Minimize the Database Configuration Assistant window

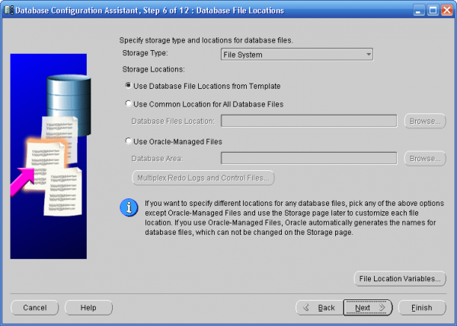pyautogui.click(x=419, y=11)
